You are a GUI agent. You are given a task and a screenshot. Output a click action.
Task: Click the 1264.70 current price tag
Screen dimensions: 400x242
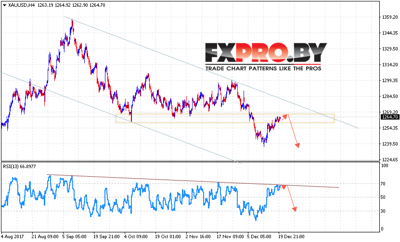389,117
